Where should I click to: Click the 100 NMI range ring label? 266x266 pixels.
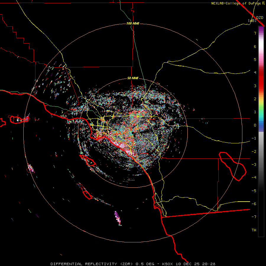coord(133,23)
